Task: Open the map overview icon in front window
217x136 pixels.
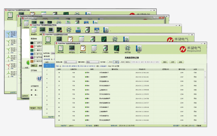Action: (61, 49)
